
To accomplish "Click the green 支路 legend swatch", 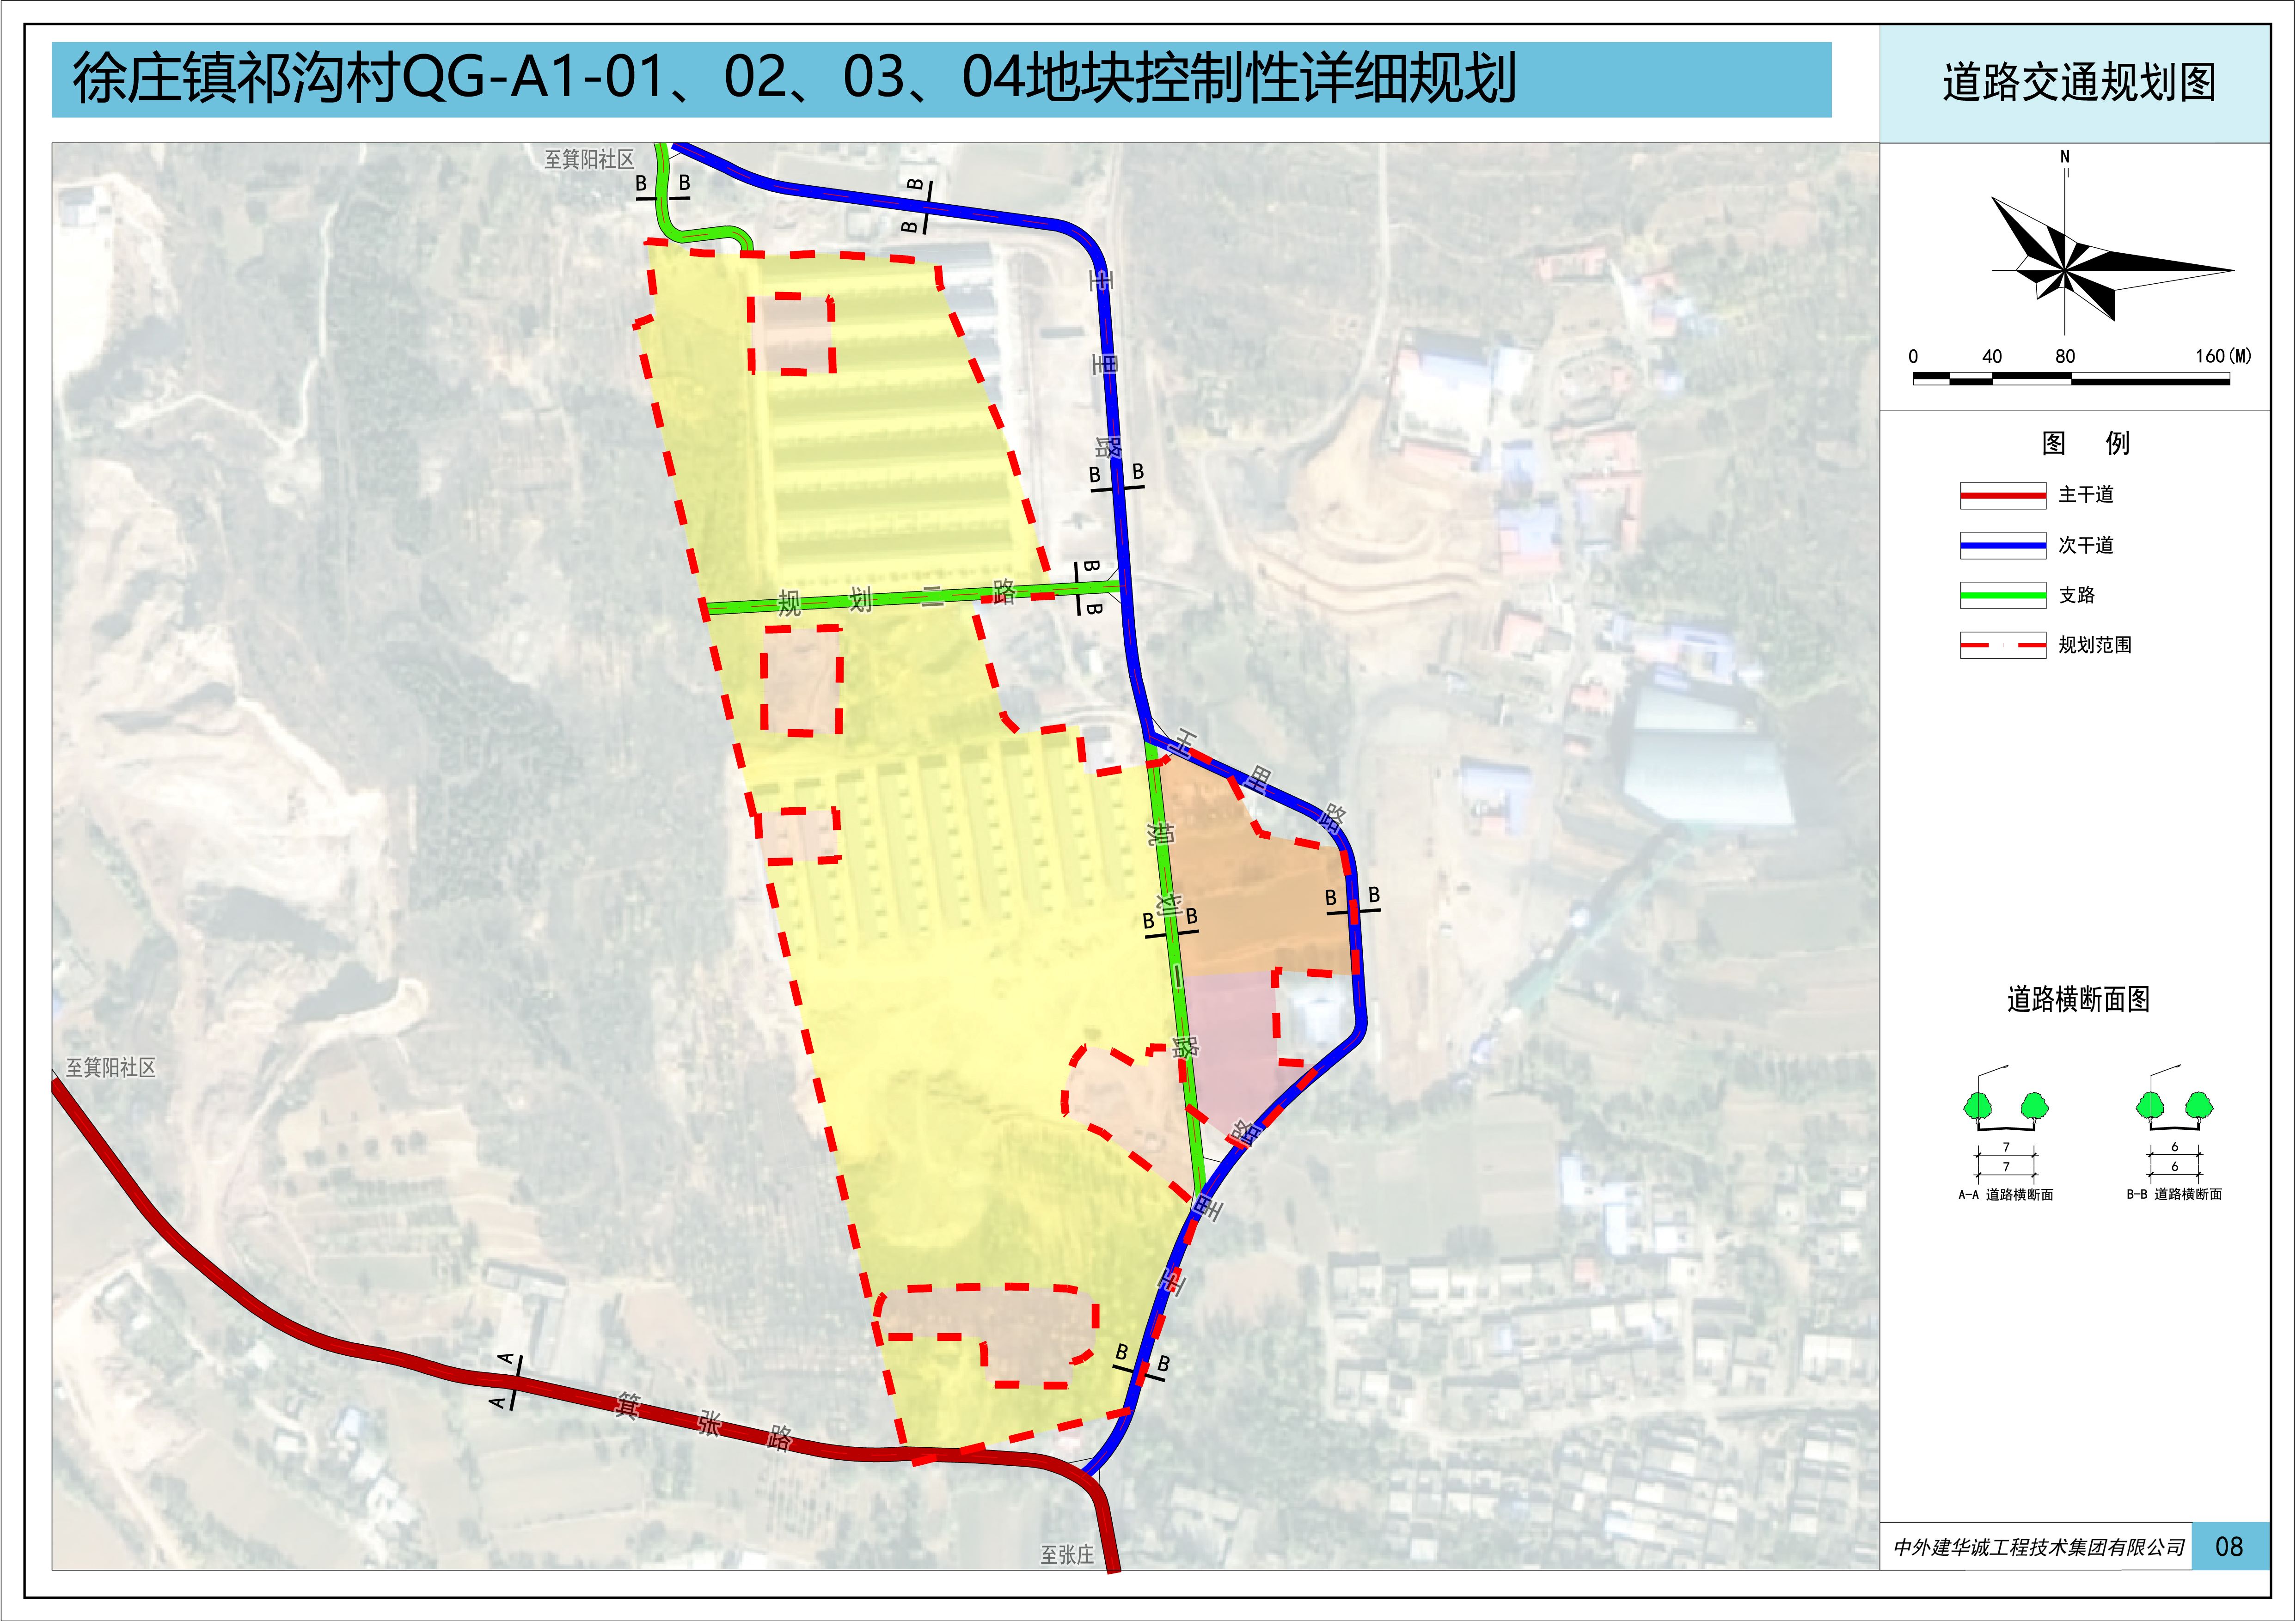I will tap(2002, 595).
